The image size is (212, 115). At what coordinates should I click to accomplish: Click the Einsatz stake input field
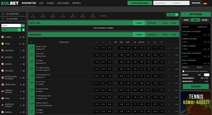click(207, 75)
